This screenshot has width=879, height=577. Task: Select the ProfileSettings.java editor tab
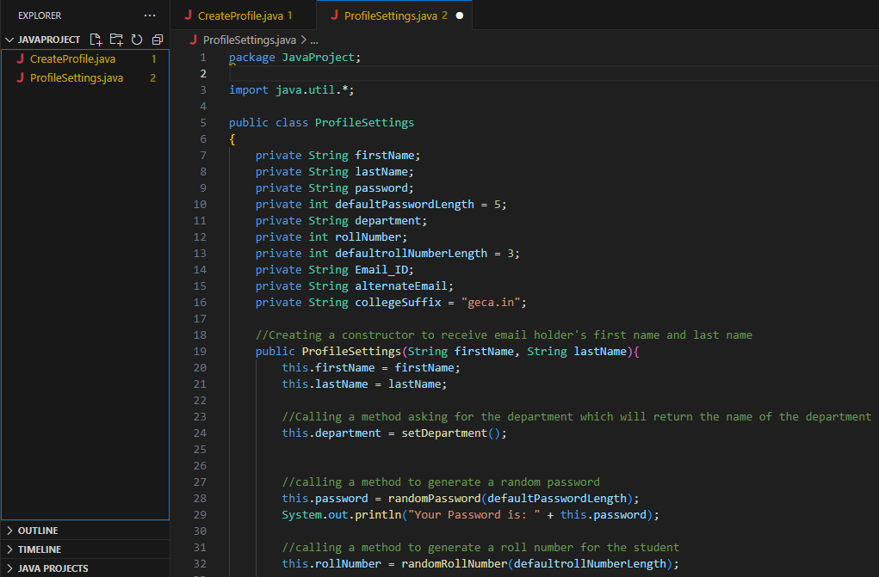[390, 15]
